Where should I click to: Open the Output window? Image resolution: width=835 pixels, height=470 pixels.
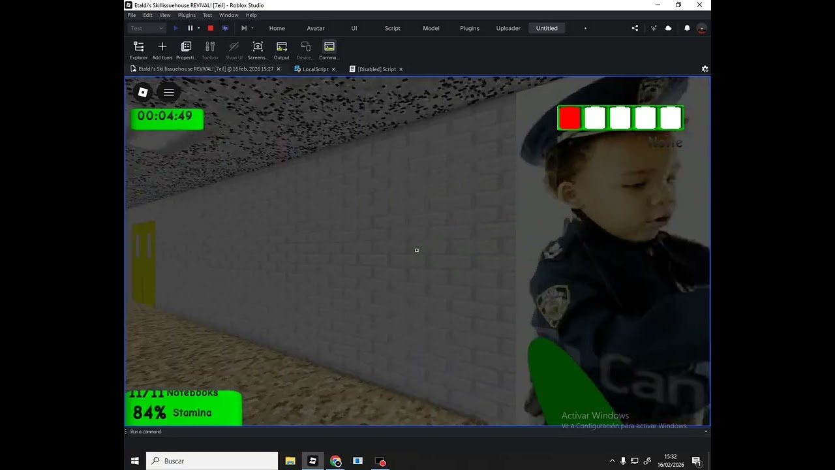click(x=282, y=50)
